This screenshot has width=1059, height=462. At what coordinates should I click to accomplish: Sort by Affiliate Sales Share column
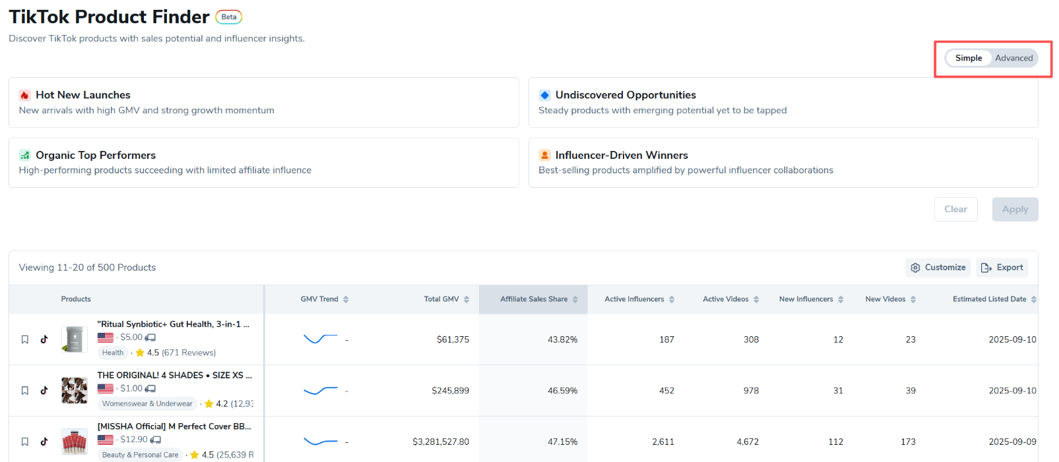(538, 299)
